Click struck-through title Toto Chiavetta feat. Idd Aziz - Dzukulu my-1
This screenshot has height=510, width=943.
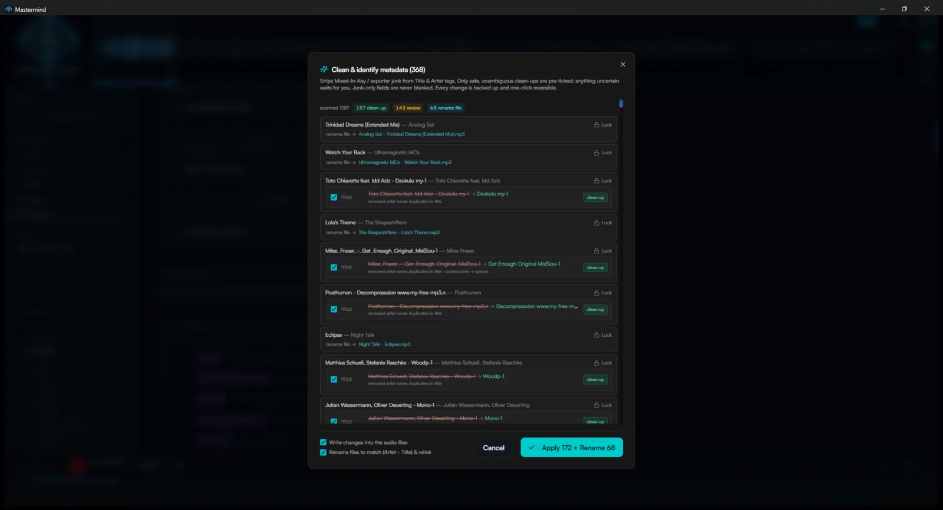(418, 194)
